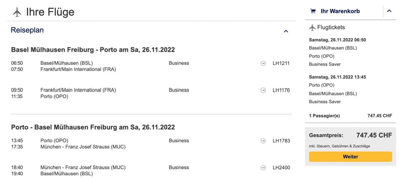406x181 pixels.
Task: Click Lufthansa crane logo beside LH2400
Action: coord(263,168)
